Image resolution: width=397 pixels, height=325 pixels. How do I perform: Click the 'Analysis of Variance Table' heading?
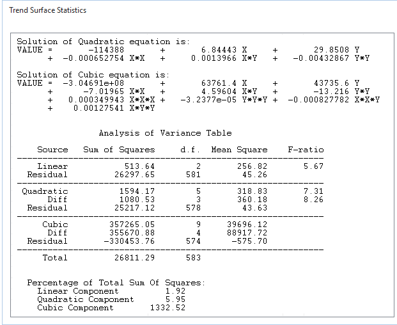point(166,133)
